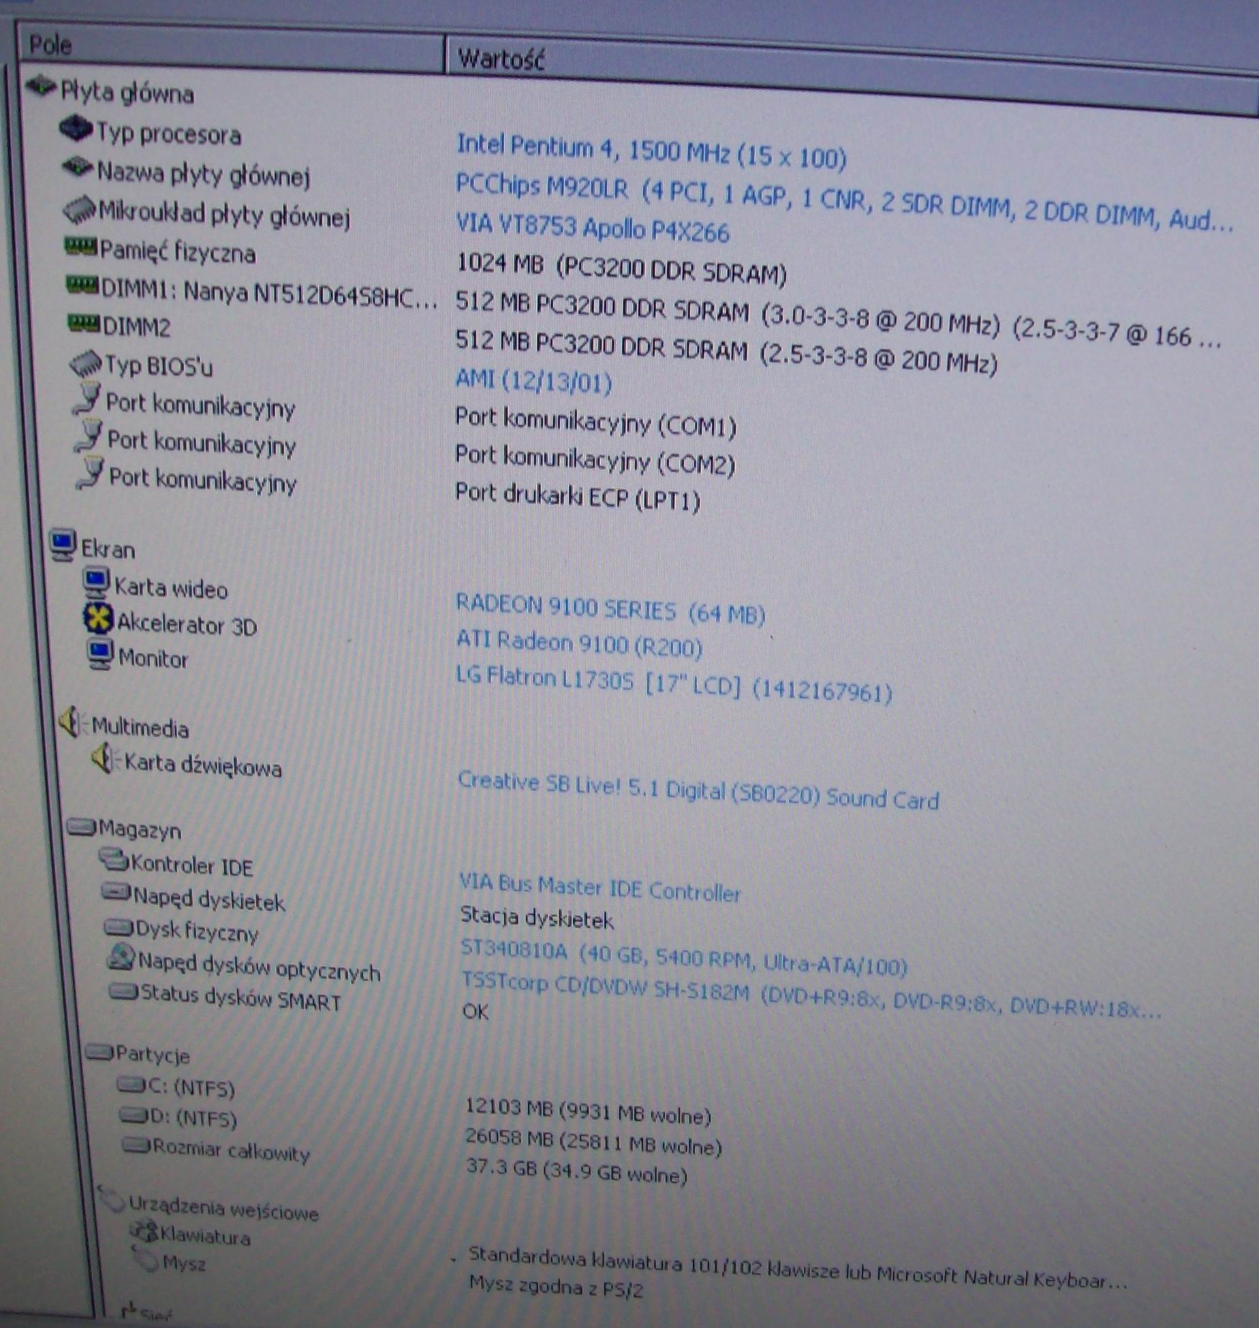This screenshot has height=1328, width=1259.
Task: Select the Standardowa klawiatura 101/102 klawisze value
Action: click(798, 1269)
